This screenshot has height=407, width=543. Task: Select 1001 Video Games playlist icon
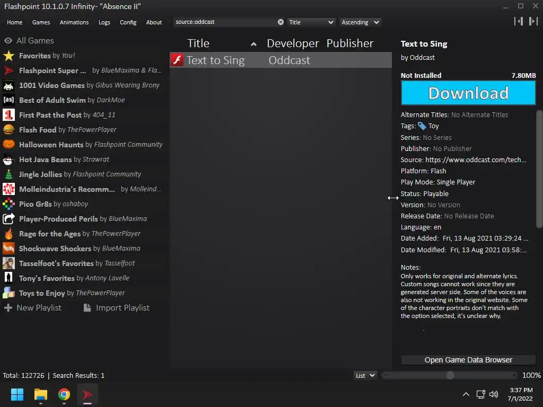coord(8,85)
